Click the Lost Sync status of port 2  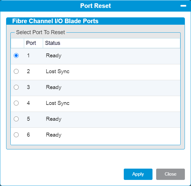[58, 71]
